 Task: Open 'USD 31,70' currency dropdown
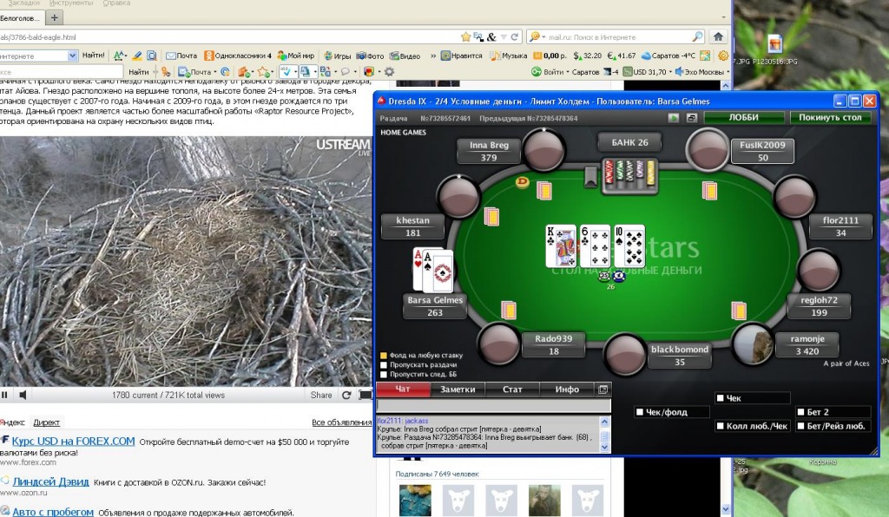coord(648,72)
